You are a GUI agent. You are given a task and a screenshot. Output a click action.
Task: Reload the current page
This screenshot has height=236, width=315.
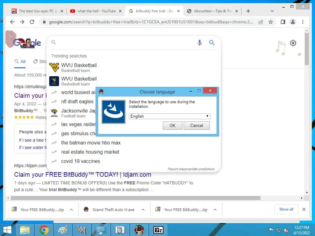pos(32,22)
